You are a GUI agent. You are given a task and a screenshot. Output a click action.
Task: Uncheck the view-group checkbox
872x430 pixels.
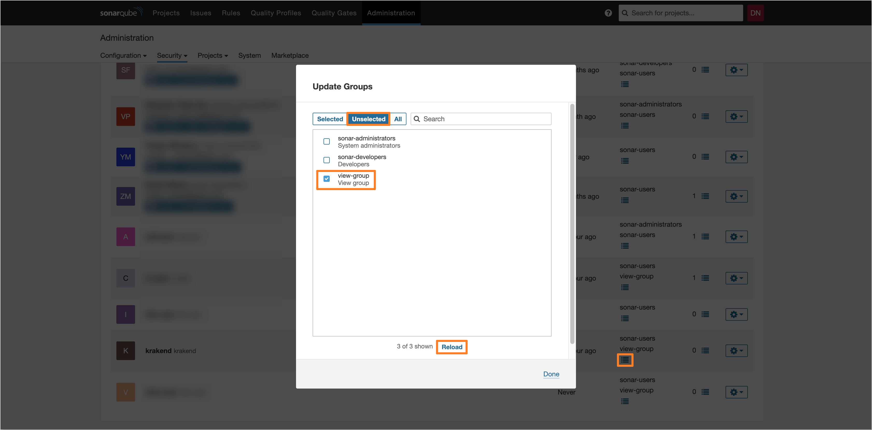point(326,179)
